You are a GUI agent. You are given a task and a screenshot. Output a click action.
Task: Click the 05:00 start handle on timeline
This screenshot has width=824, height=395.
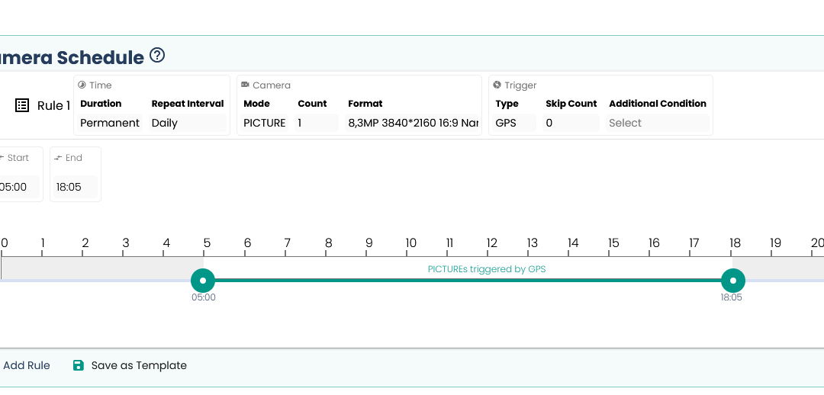(x=203, y=281)
